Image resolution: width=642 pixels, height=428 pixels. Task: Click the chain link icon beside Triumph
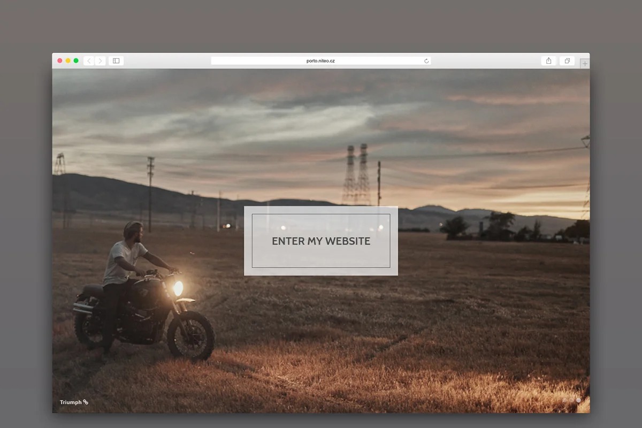[86, 402]
